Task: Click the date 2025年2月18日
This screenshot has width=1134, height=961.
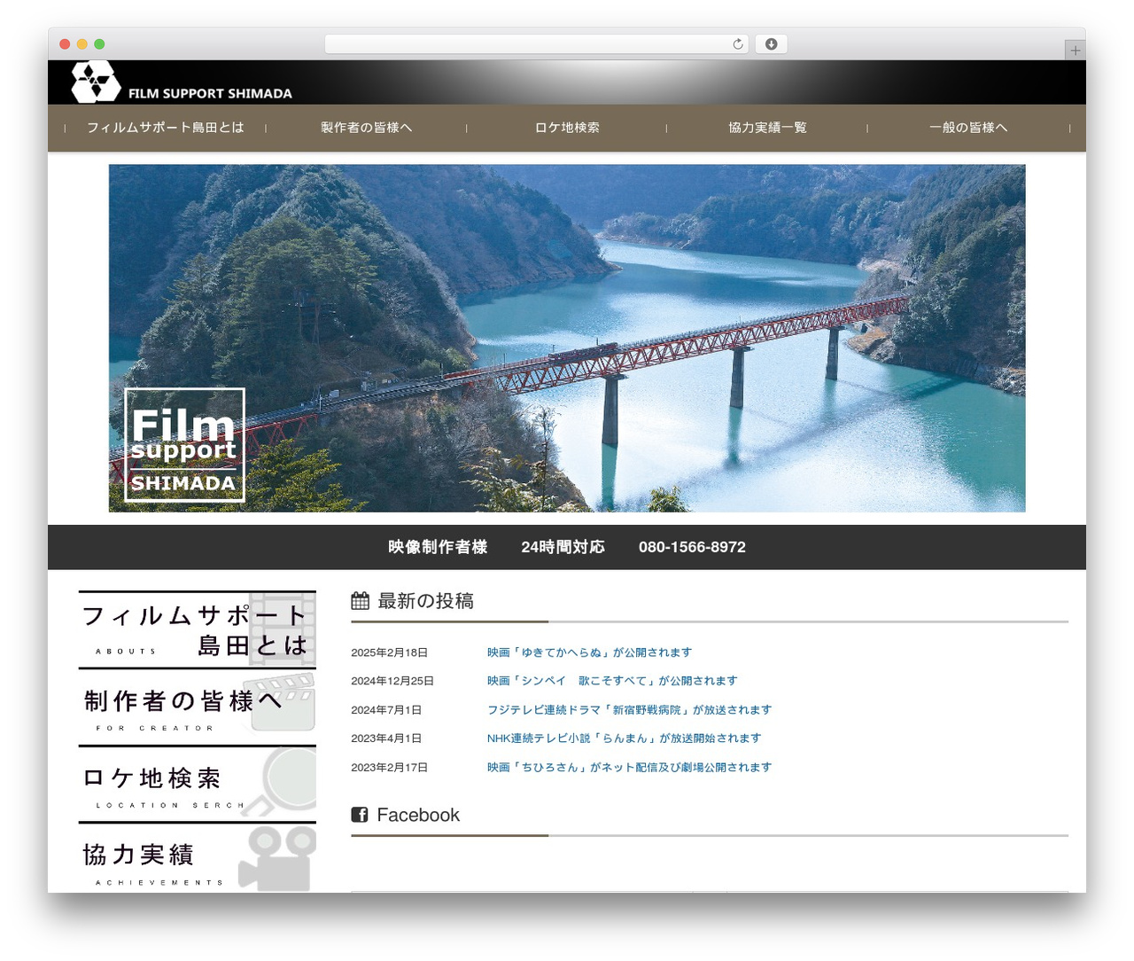Action: tap(389, 652)
